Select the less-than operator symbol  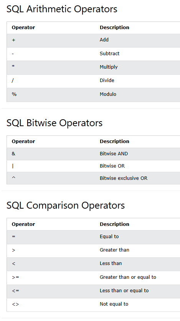click(x=13, y=264)
